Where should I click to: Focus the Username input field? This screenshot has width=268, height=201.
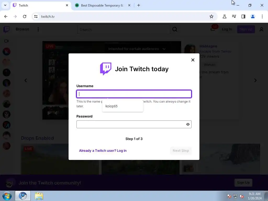coord(134,94)
